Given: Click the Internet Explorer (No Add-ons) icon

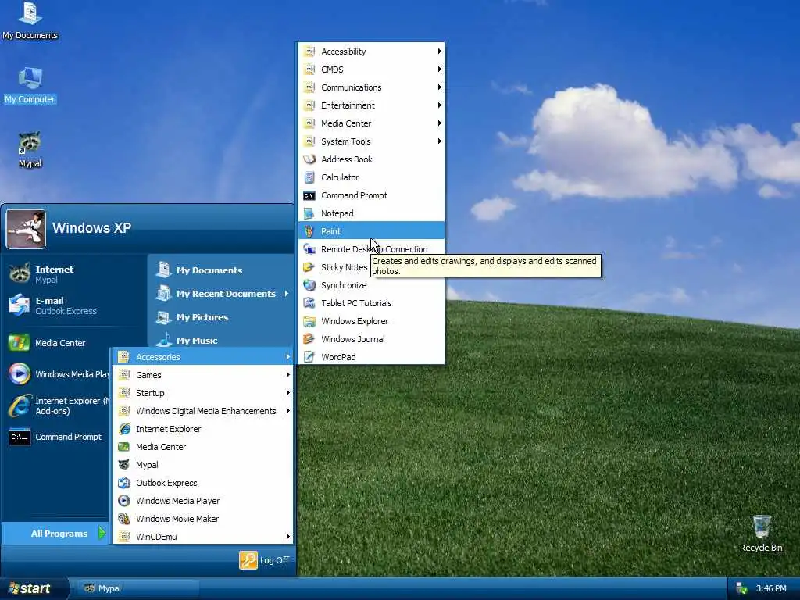Looking at the screenshot, I should point(20,405).
